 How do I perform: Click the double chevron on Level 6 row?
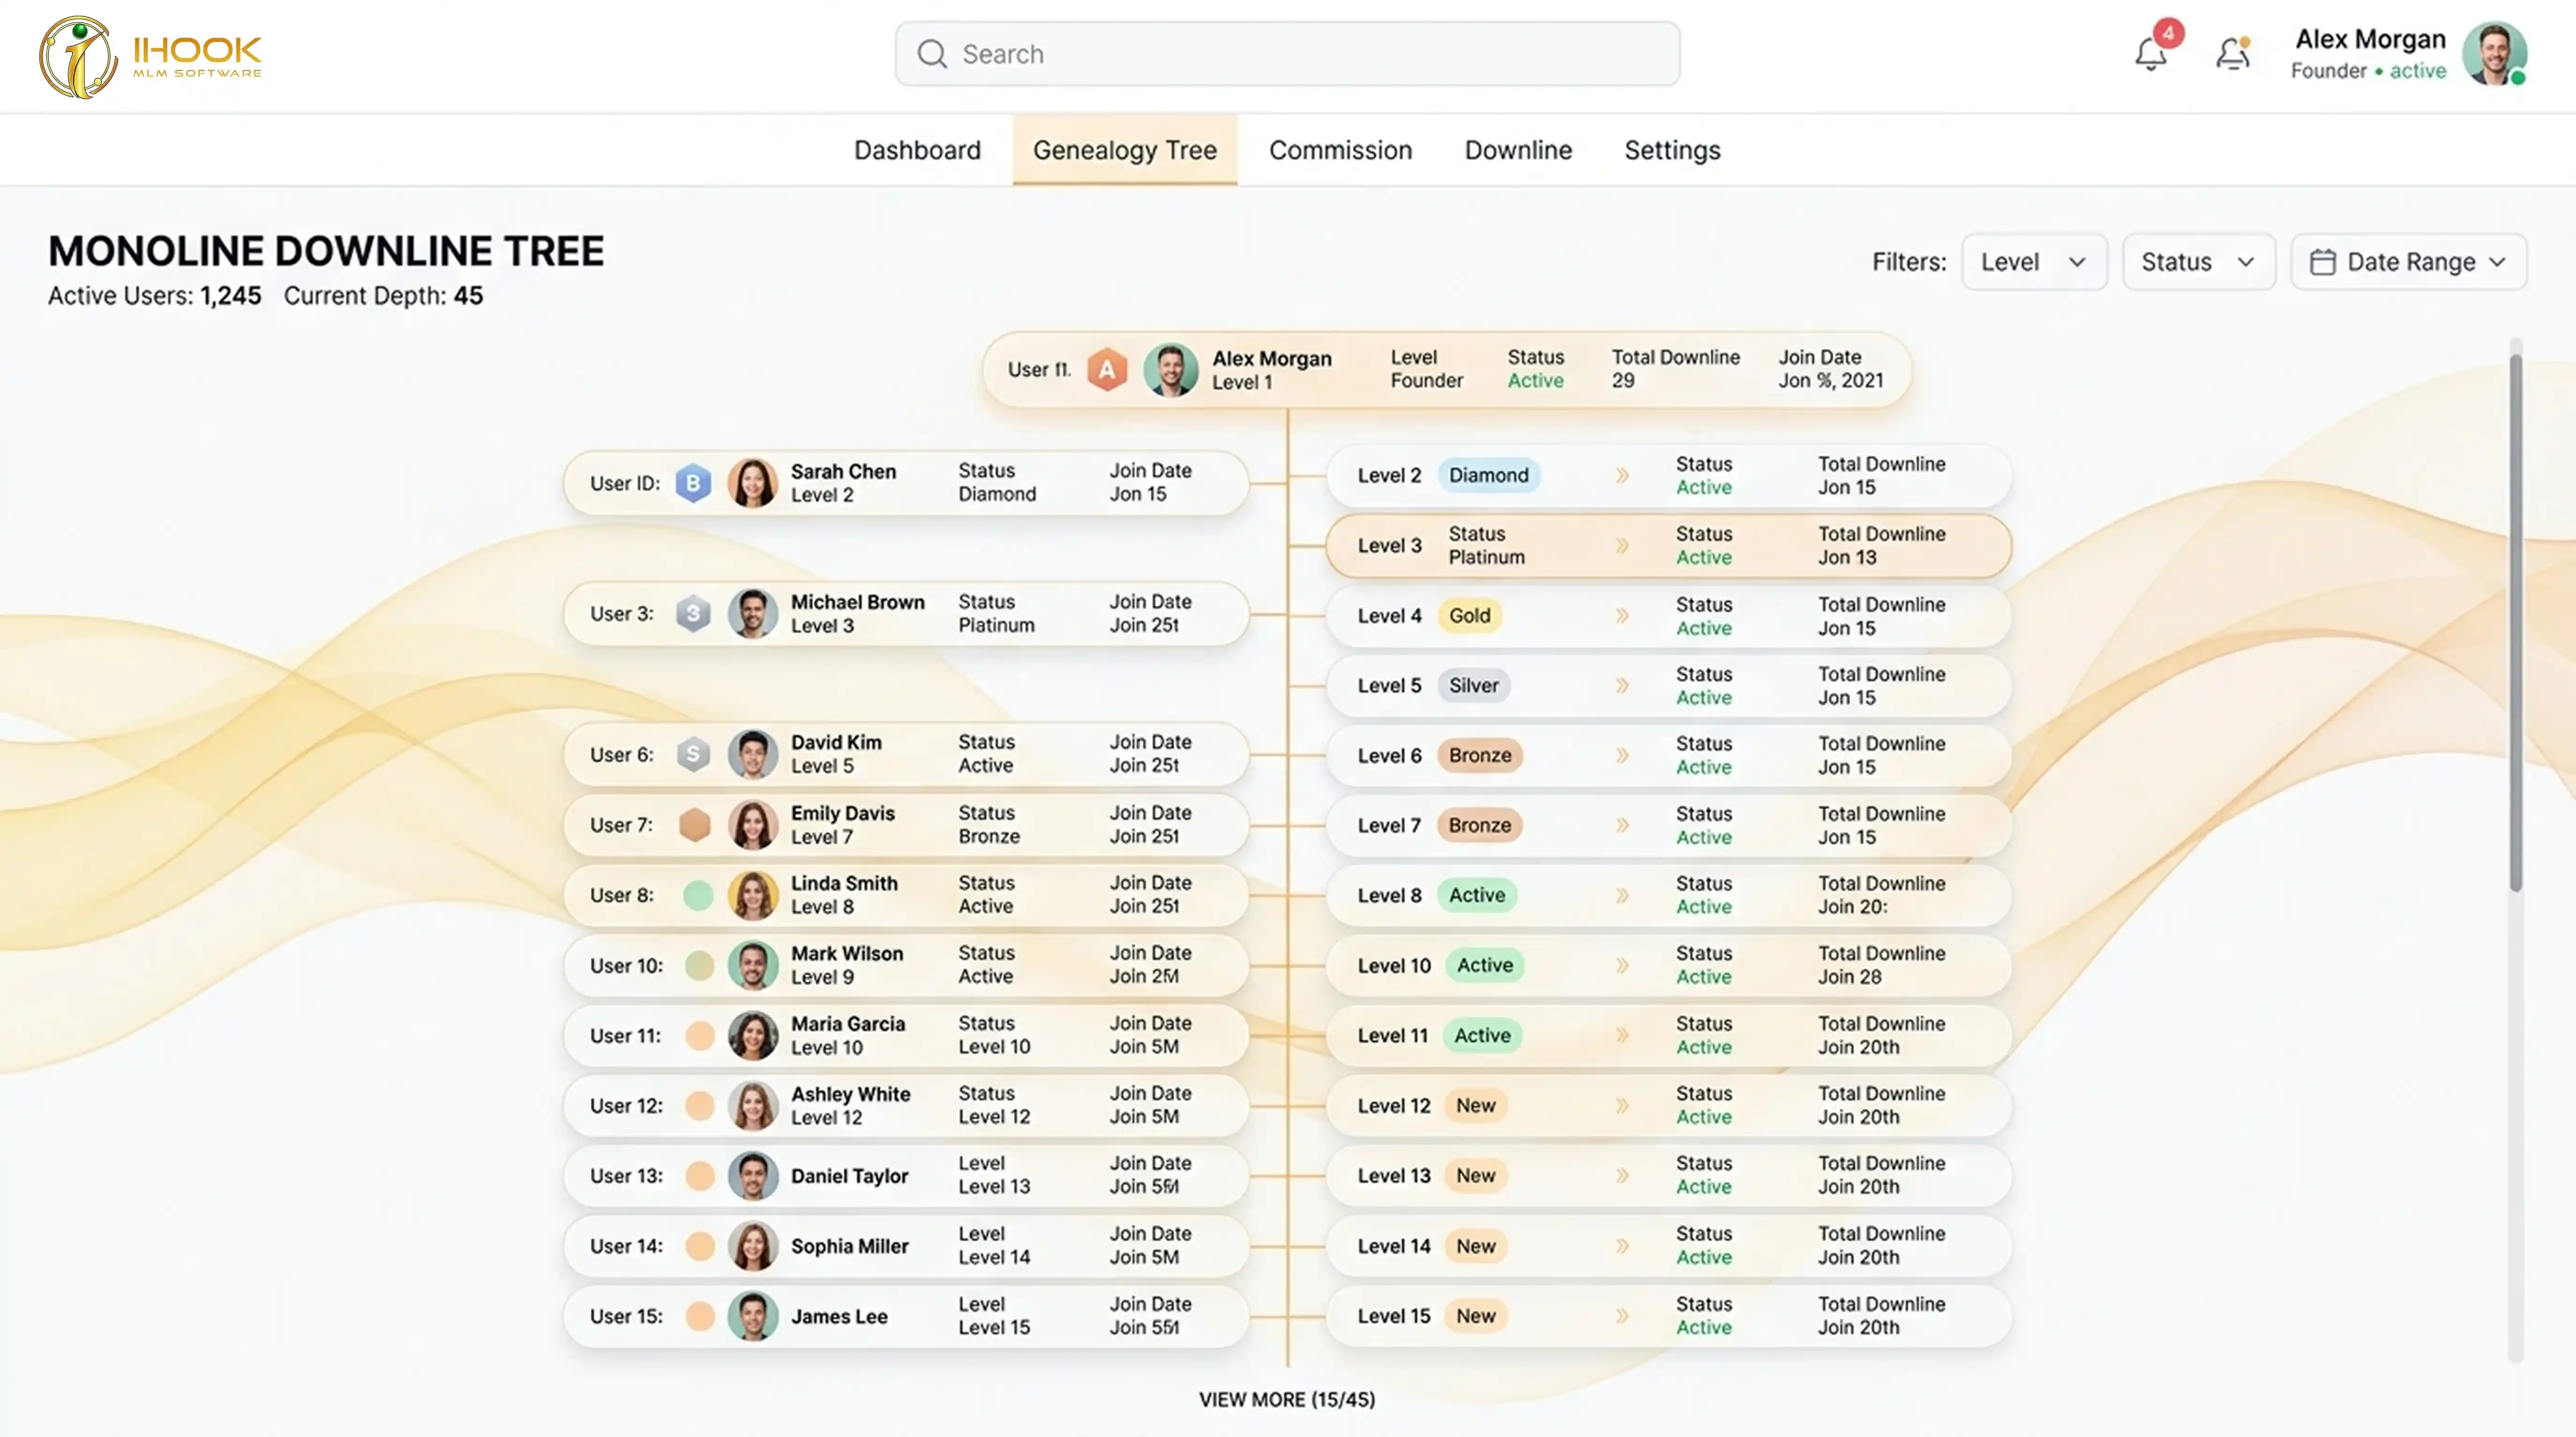coord(1622,755)
